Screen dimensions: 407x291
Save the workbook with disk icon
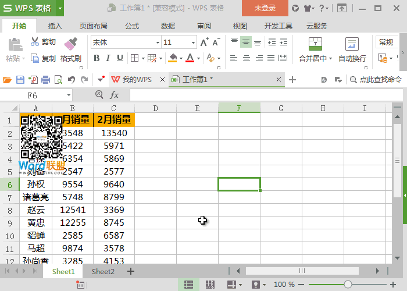click(x=20, y=80)
